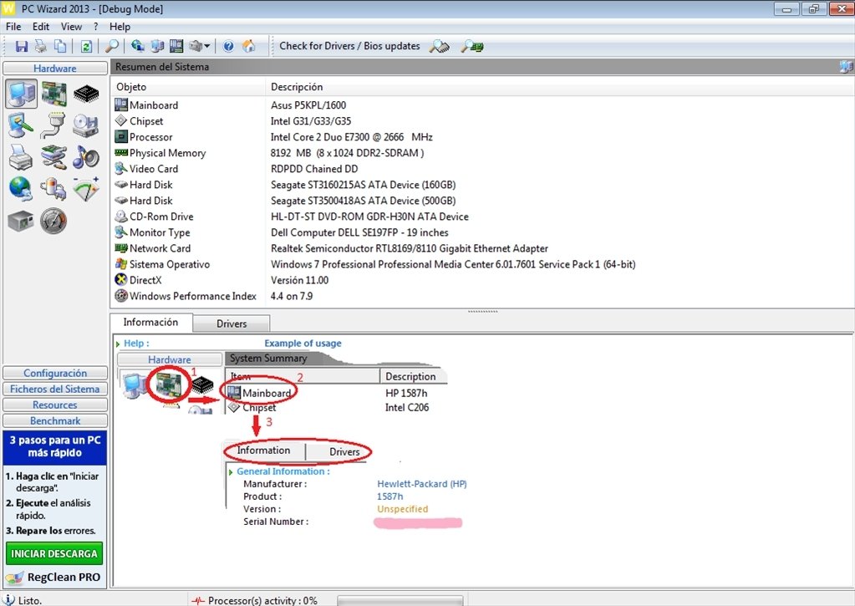Click the Home house icon in toolbar

[249, 46]
